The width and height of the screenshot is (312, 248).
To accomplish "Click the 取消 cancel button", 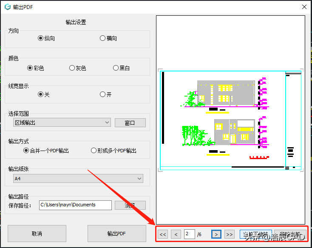I will [37, 234].
